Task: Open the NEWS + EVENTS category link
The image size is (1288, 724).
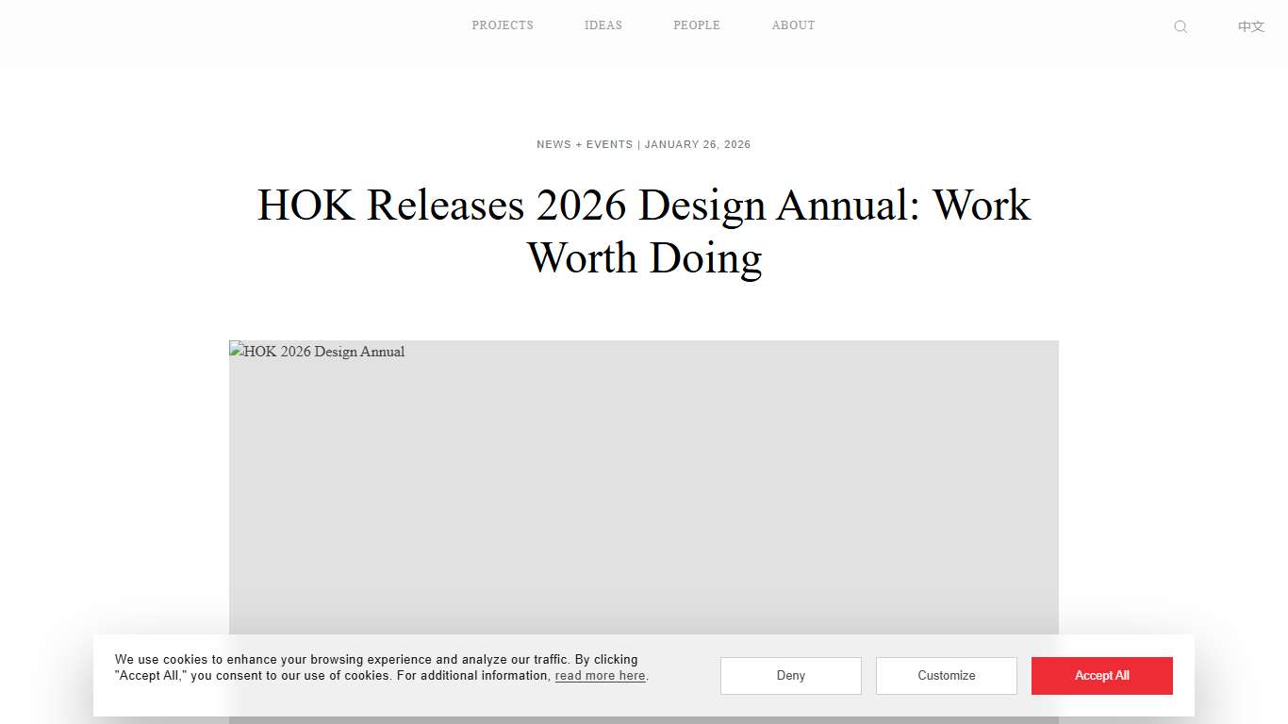Action: (585, 144)
